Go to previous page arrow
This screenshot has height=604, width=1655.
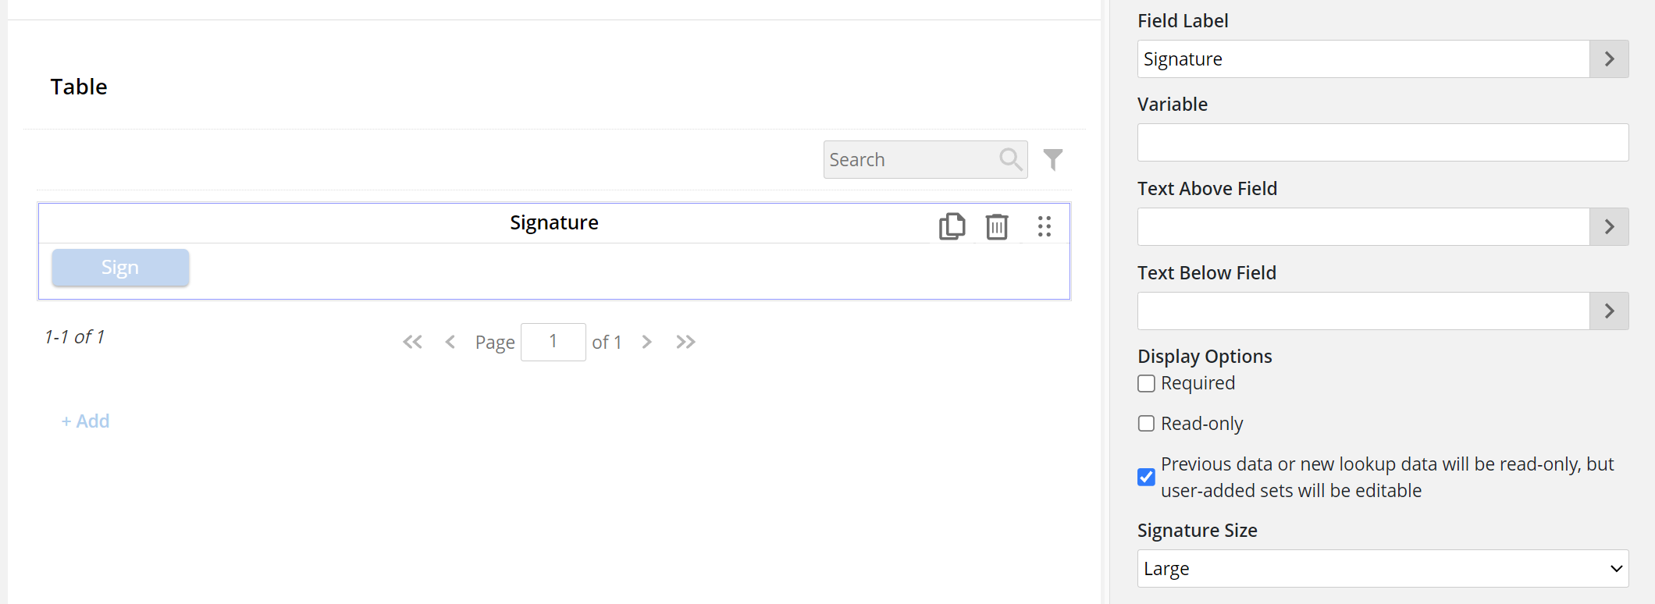pyautogui.click(x=450, y=342)
